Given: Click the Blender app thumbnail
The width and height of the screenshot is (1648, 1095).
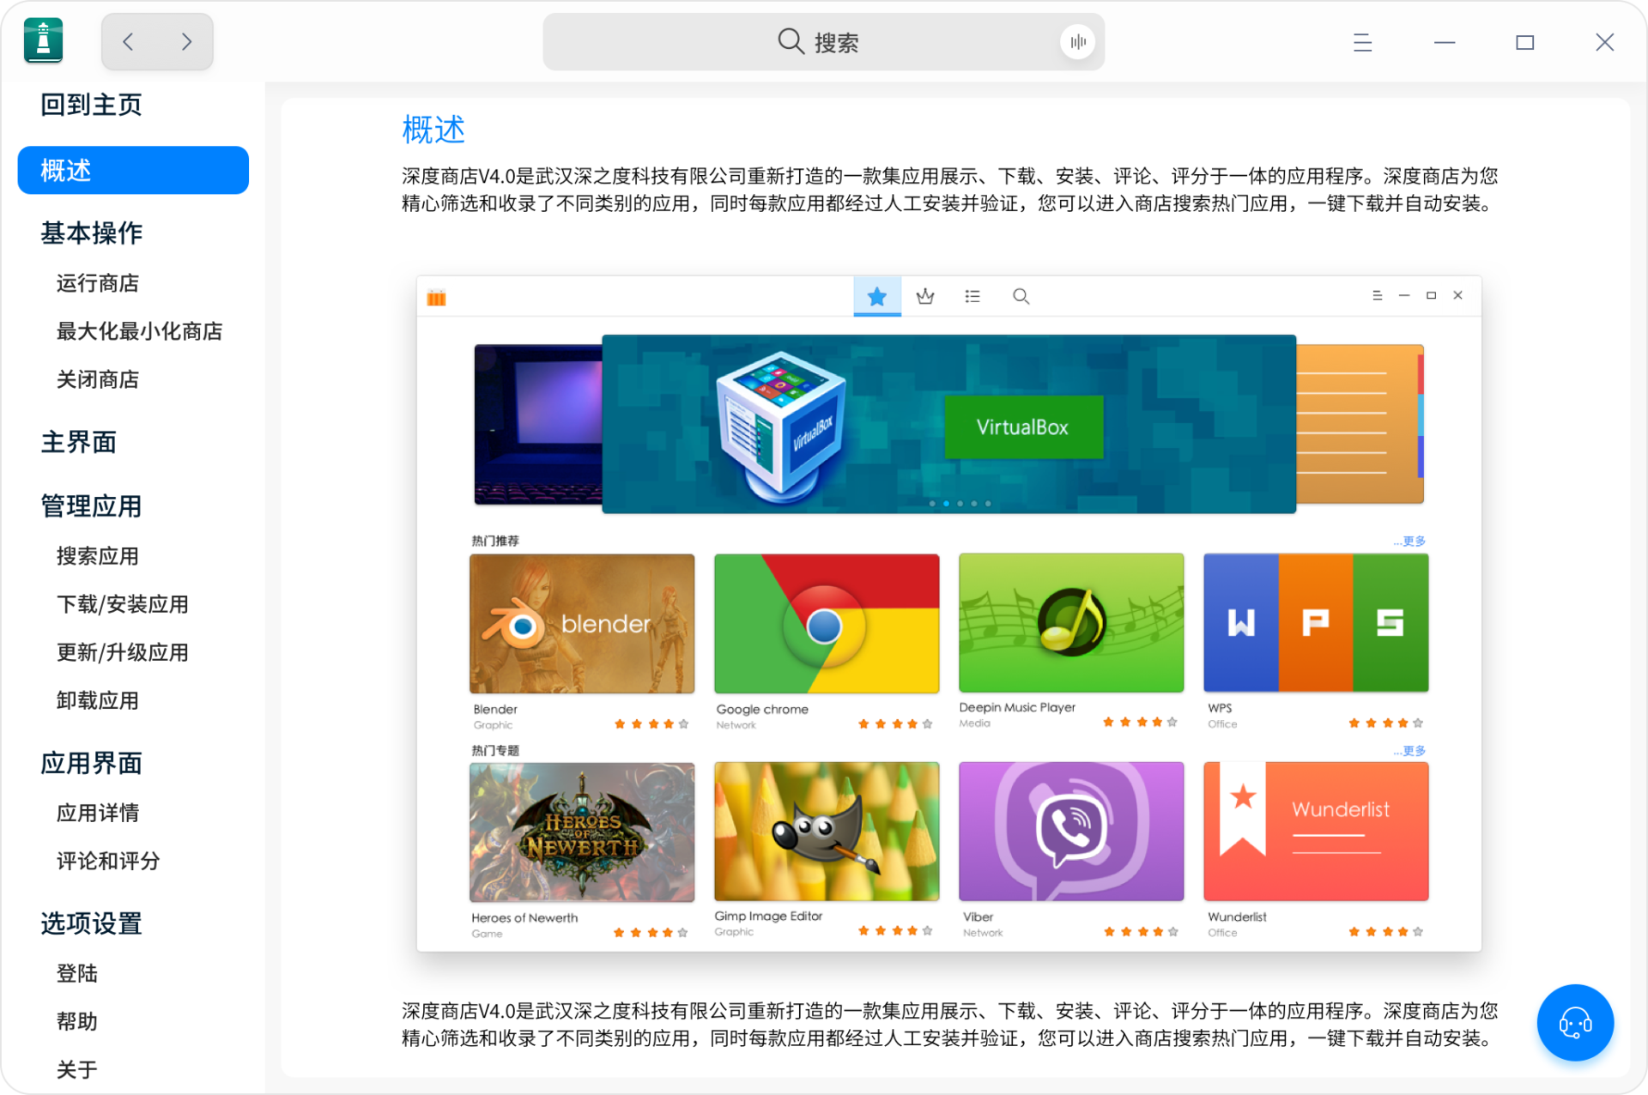Looking at the screenshot, I should pos(582,623).
